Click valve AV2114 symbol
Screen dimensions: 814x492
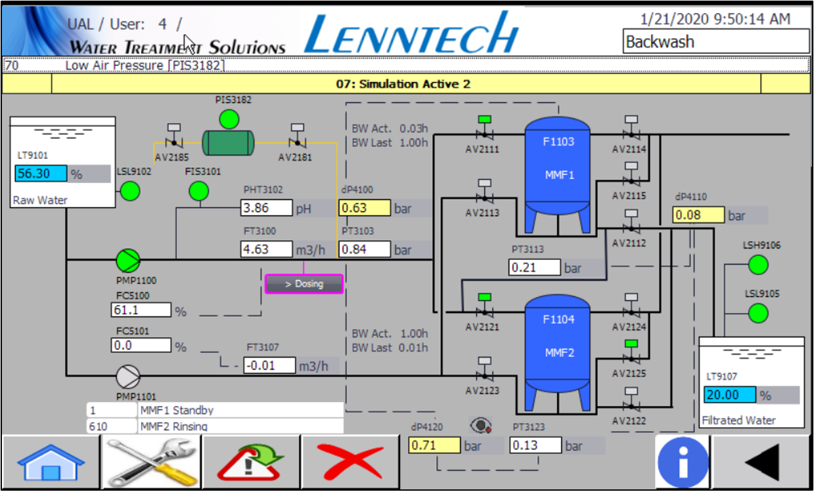click(x=631, y=129)
